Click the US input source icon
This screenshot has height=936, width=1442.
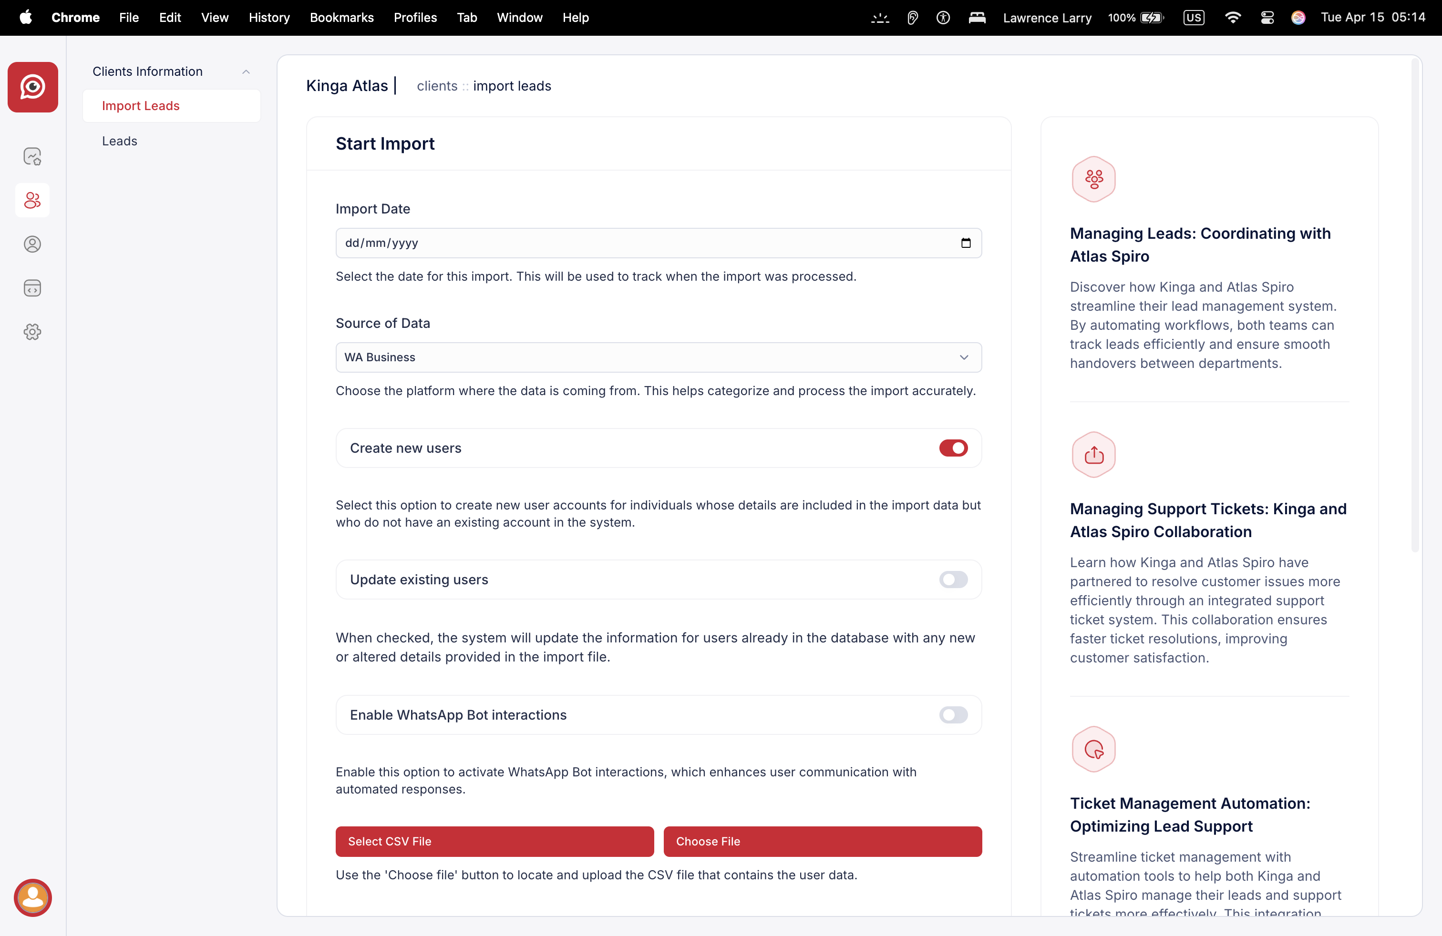click(x=1194, y=18)
